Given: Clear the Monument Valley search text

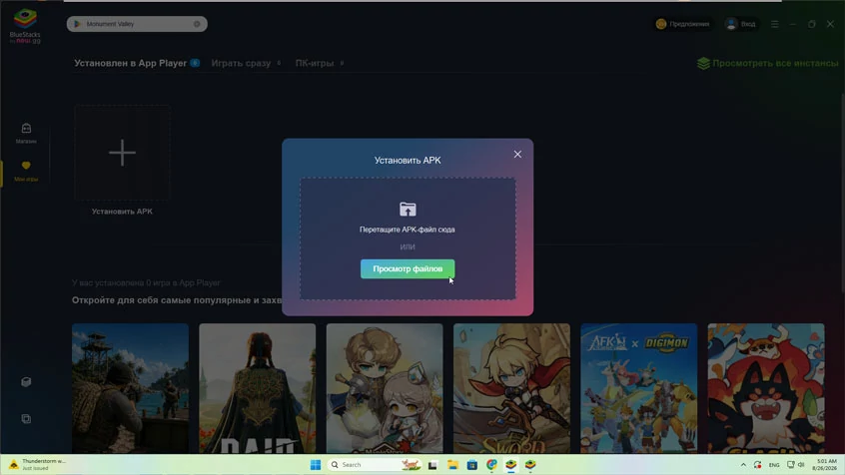Looking at the screenshot, I should (x=197, y=24).
